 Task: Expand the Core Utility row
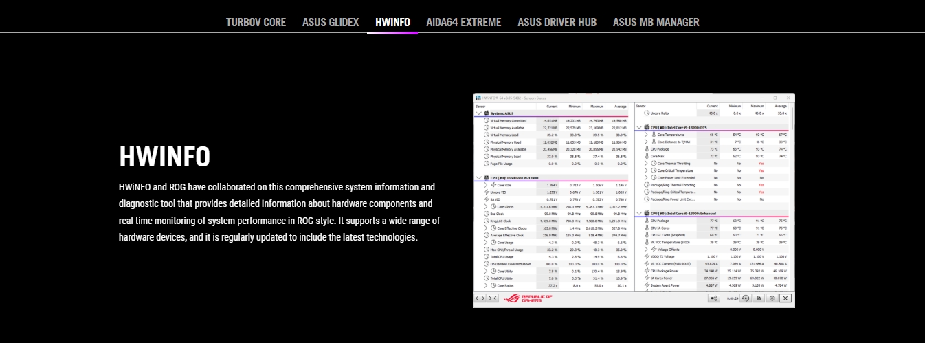pos(485,271)
